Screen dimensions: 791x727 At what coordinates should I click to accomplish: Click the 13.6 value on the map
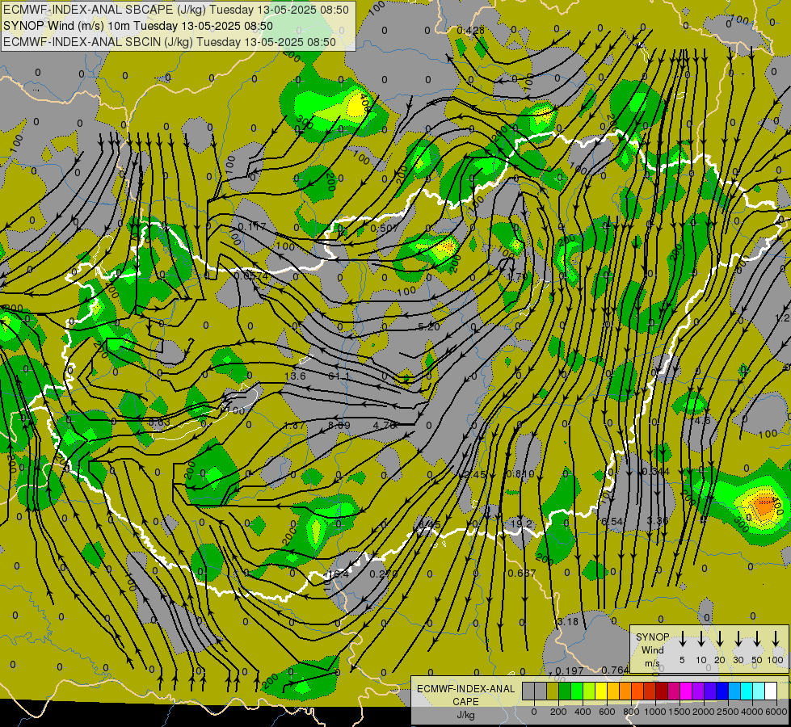(x=295, y=376)
